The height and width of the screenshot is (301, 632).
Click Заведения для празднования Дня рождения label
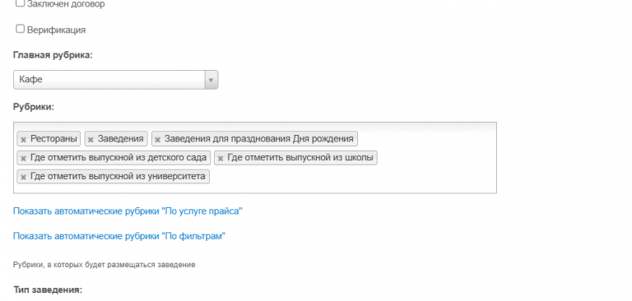258,139
